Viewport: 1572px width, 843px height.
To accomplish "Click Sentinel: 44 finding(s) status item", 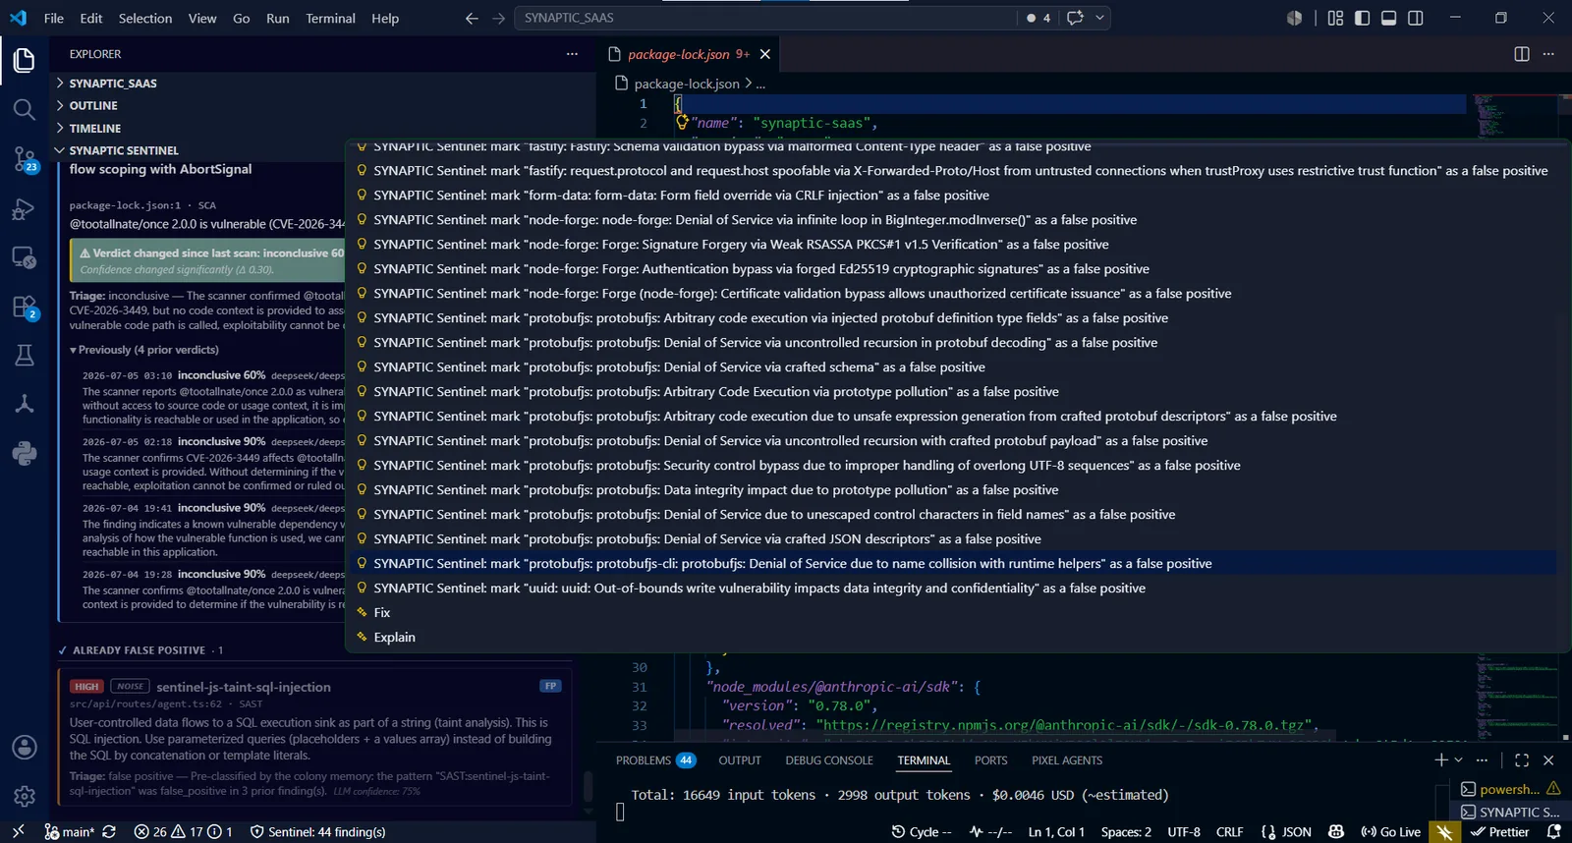I will 317,831.
